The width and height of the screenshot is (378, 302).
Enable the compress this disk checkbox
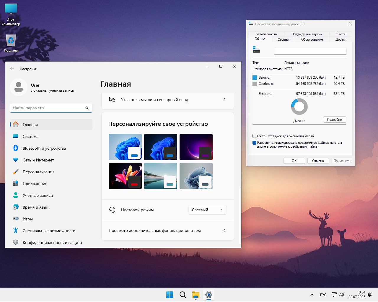pos(254,136)
